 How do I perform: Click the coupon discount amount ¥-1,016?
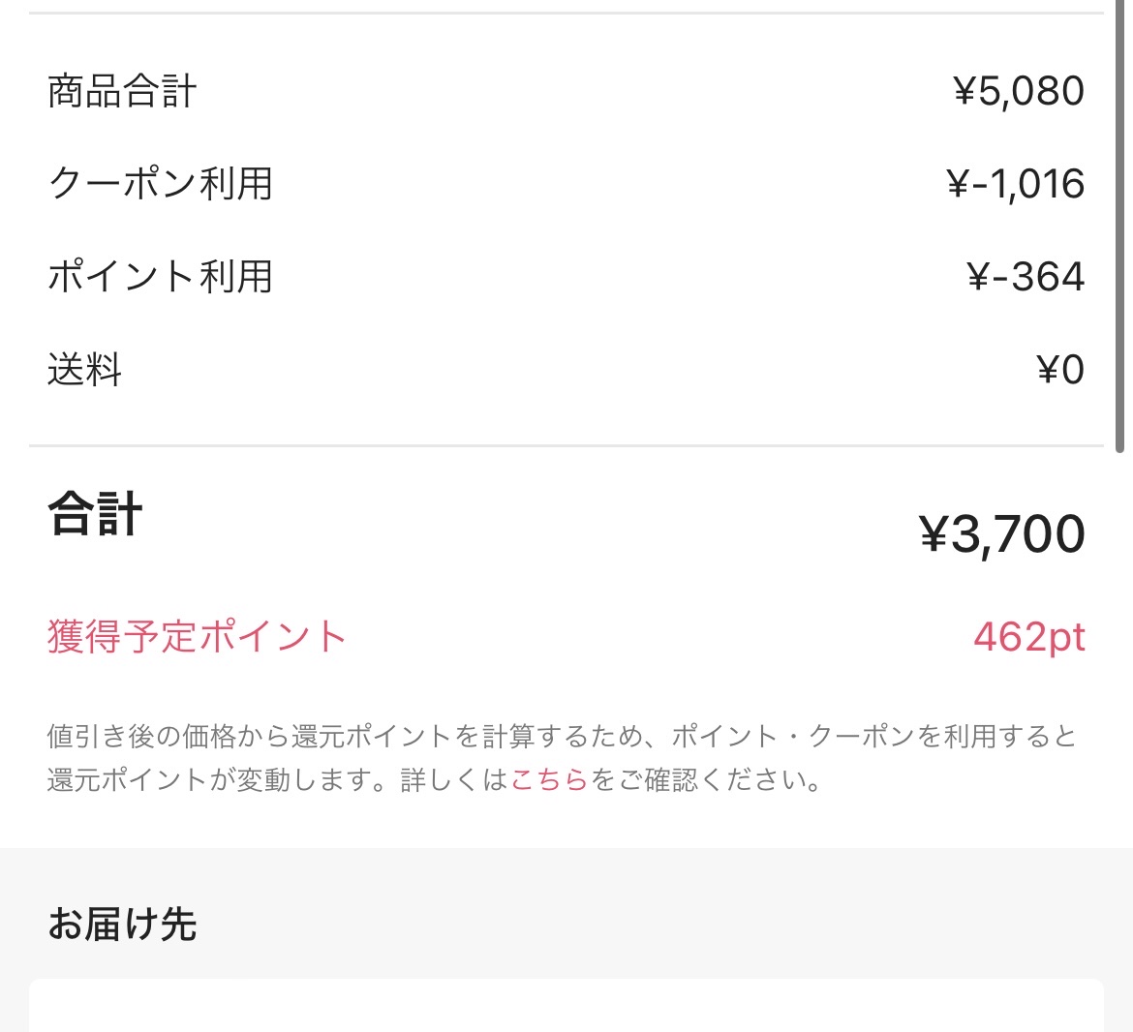pos(1016,184)
